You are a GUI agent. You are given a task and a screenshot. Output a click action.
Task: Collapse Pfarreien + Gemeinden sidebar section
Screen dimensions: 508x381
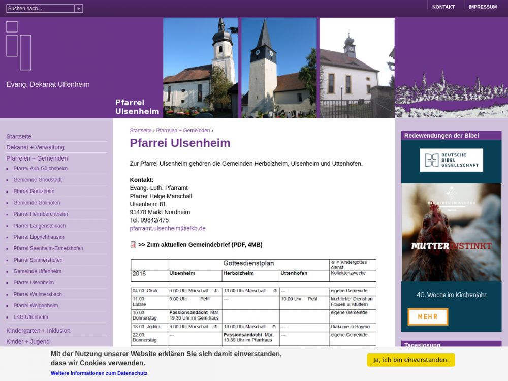[x=37, y=158]
